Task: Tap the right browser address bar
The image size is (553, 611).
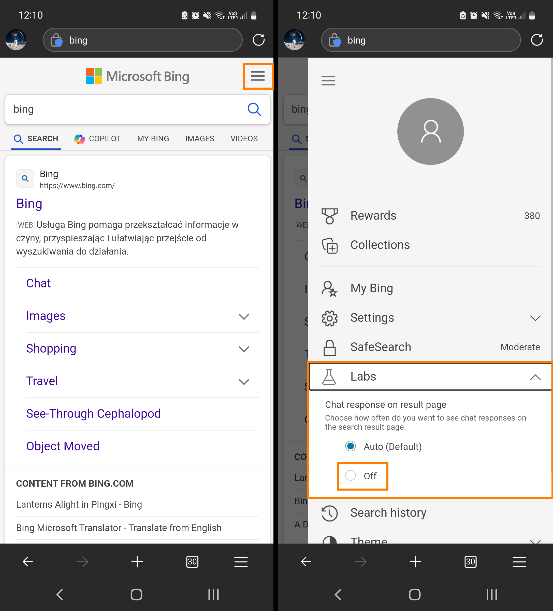Action: tap(420, 40)
